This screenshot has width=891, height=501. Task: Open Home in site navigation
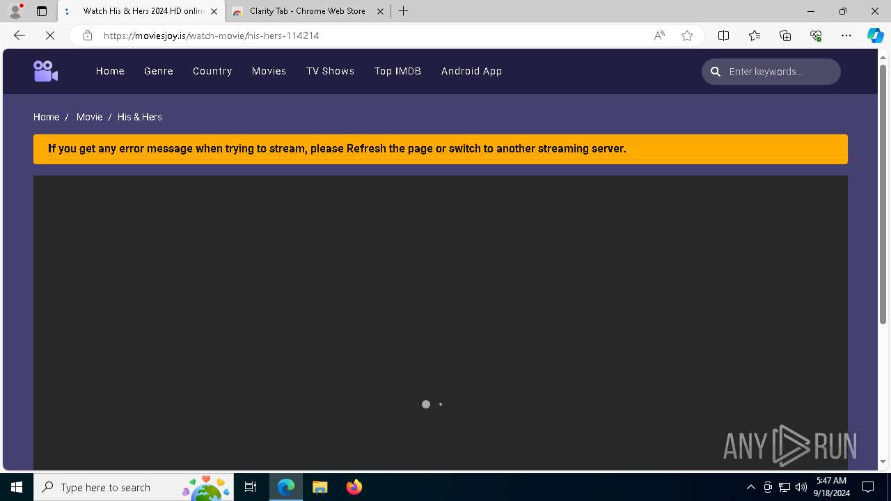pyautogui.click(x=110, y=71)
